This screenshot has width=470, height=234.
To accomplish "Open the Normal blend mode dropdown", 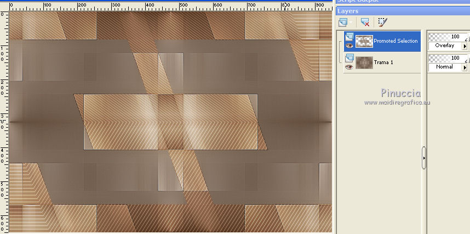I will pyautogui.click(x=465, y=67).
